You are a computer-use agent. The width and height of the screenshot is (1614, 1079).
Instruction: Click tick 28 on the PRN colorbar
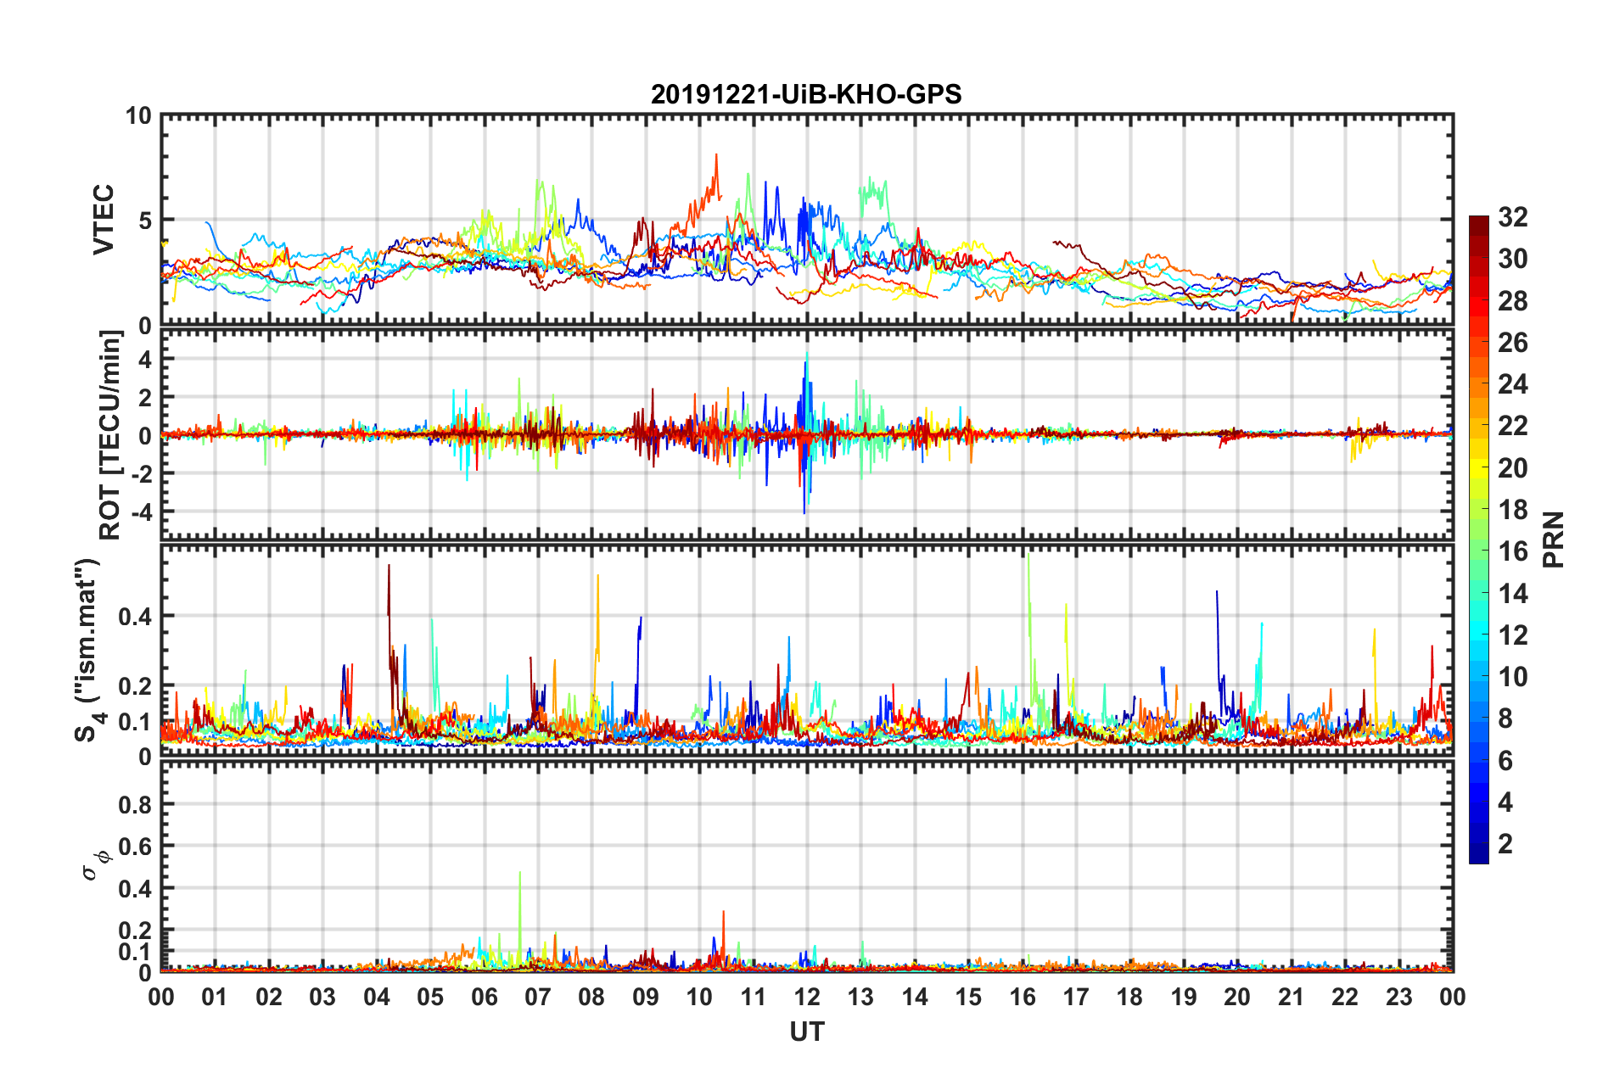(1512, 301)
